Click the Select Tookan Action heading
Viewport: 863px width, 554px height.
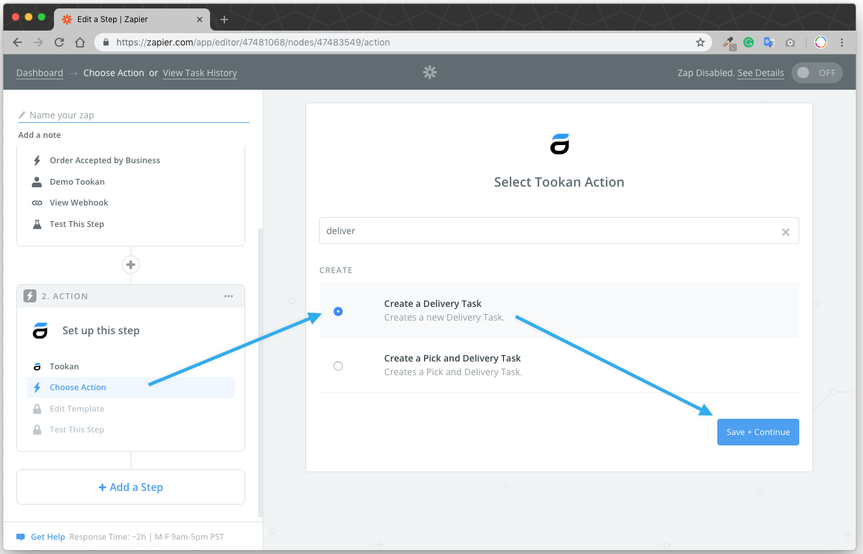[x=559, y=183]
